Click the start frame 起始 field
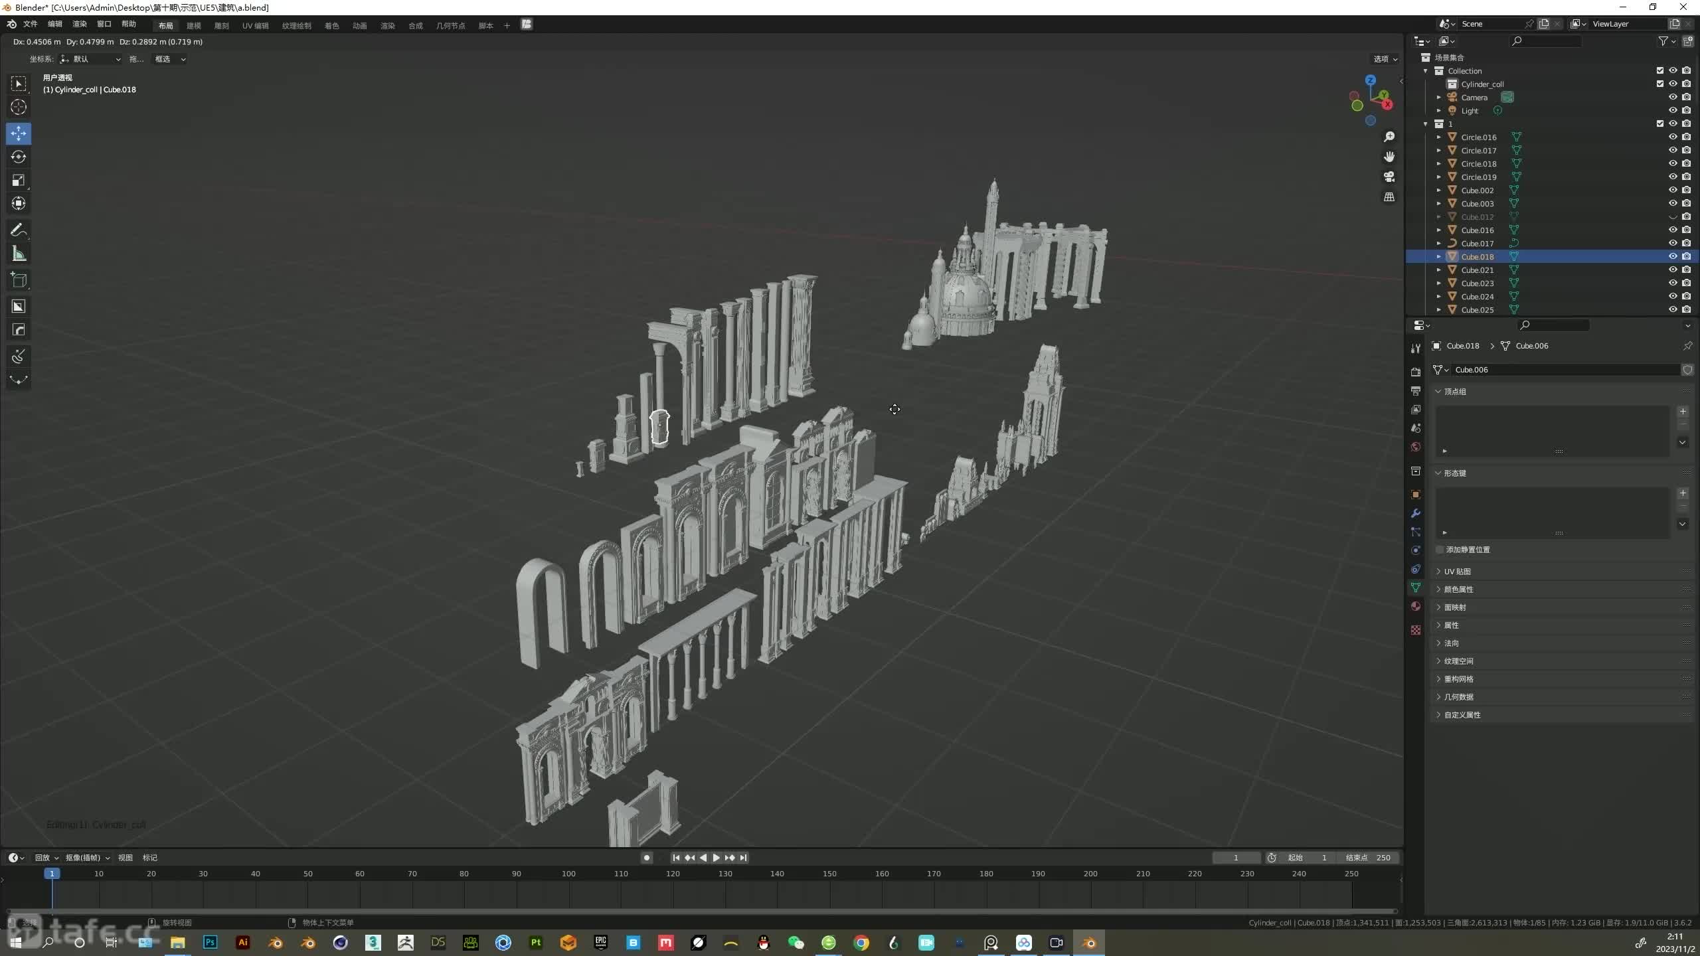Image resolution: width=1700 pixels, height=956 pixels. (1308, 858)
